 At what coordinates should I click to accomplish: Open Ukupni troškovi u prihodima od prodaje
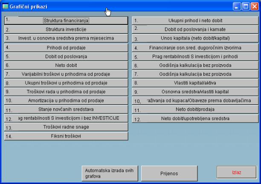click(x=66, y=83)
